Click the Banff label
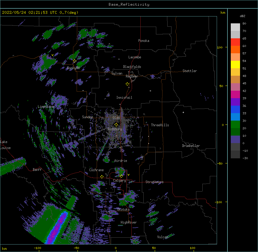The width and height of the screenshot is (258, 252). [37, 170]
